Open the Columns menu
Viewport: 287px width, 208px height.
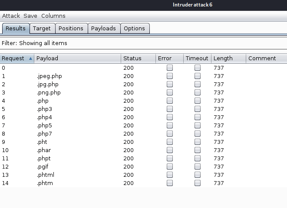[53, 16]
